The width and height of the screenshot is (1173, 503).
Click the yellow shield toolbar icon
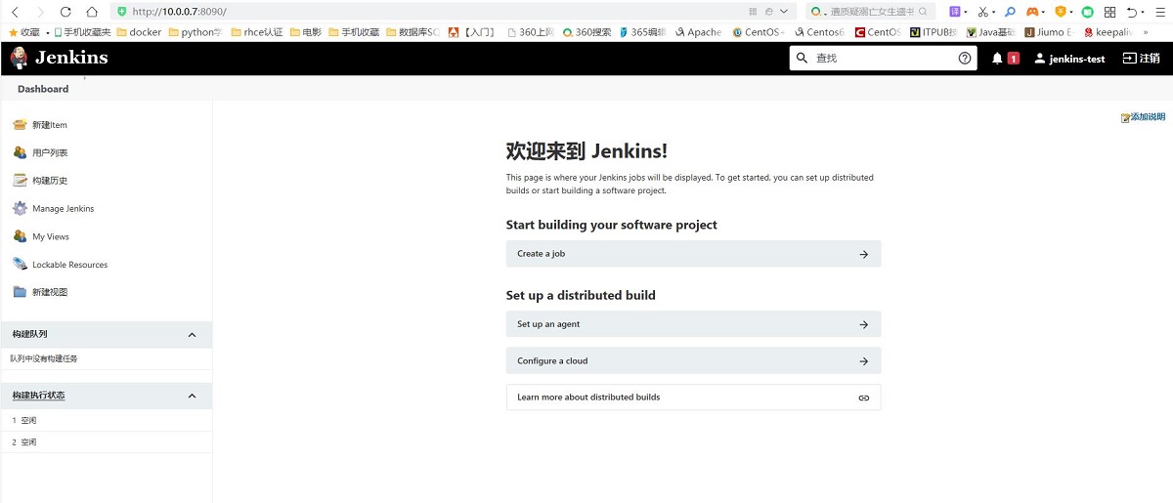pos(1060,12)
